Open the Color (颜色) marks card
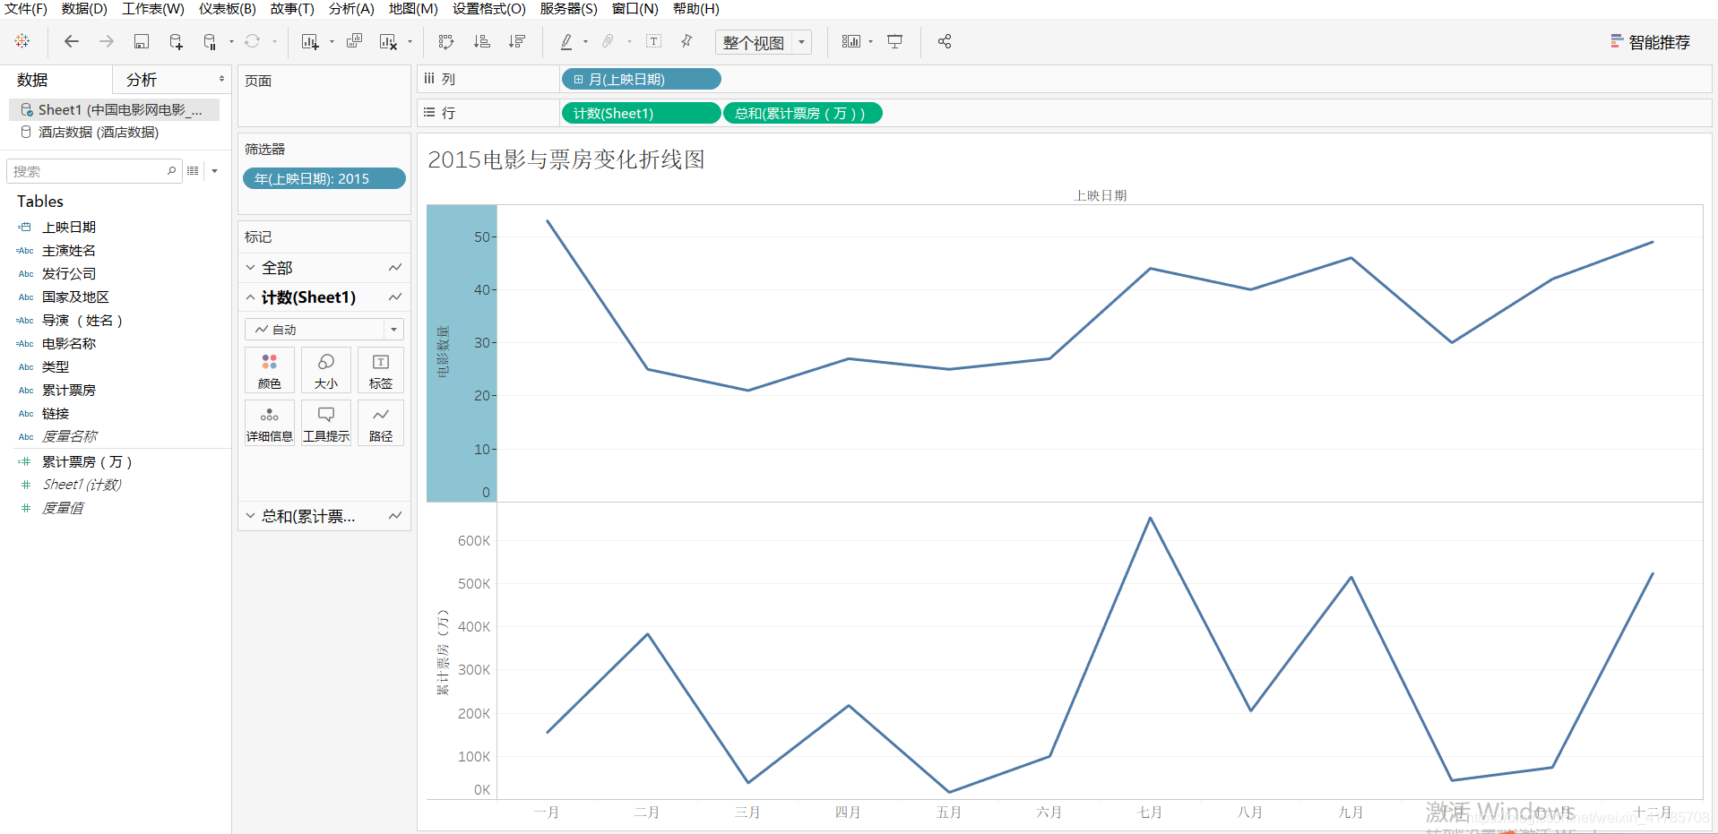1718x834 pixels. [269, 369]
